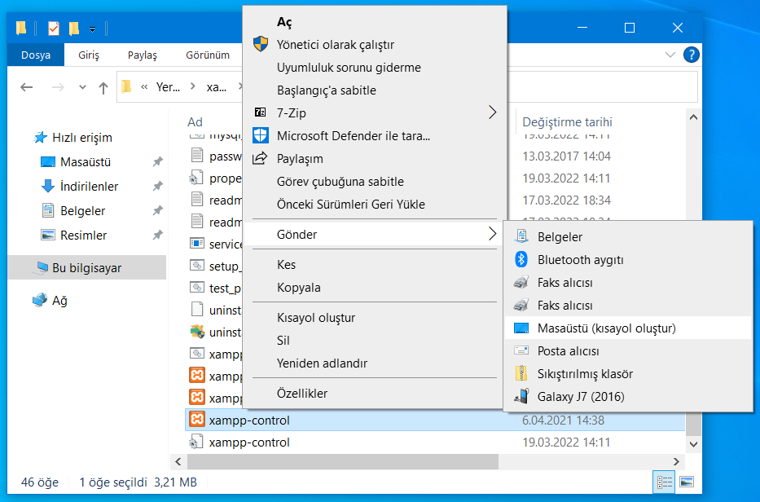Screen dimensions: 760x502
Task: Choose Kopyala from the context menu
Action: tap(375, 288)
